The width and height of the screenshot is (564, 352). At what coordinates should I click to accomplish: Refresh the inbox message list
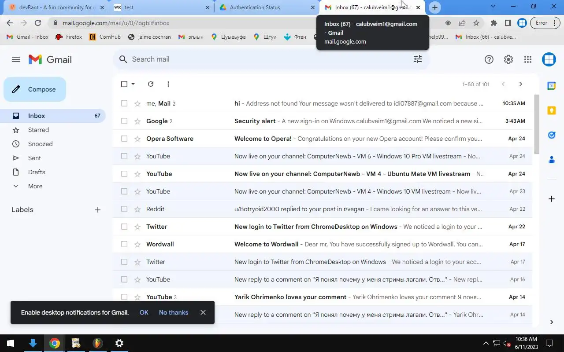coord(151,84)
